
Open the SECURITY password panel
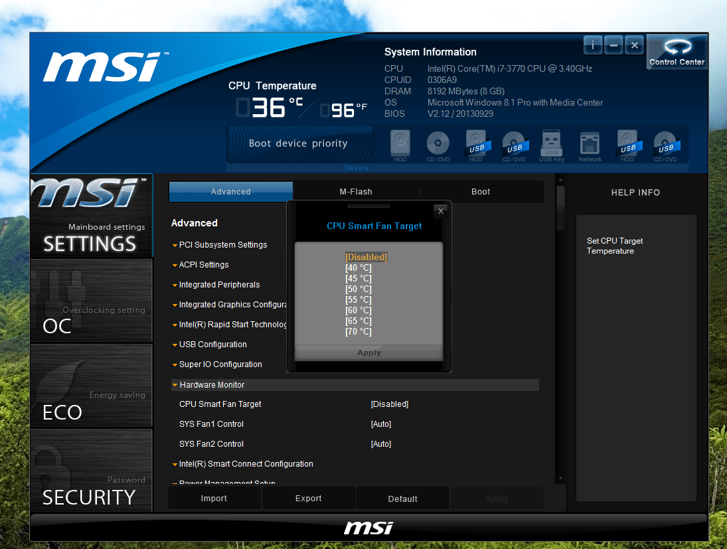coord(92,470)
